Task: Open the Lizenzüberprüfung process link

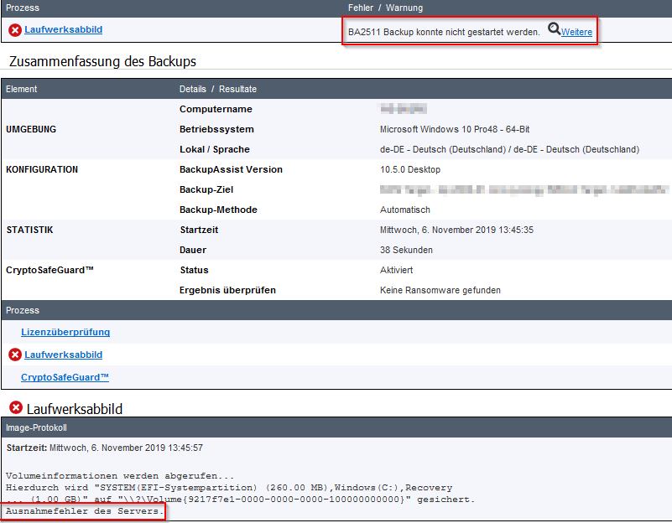Action: (65, 333)
